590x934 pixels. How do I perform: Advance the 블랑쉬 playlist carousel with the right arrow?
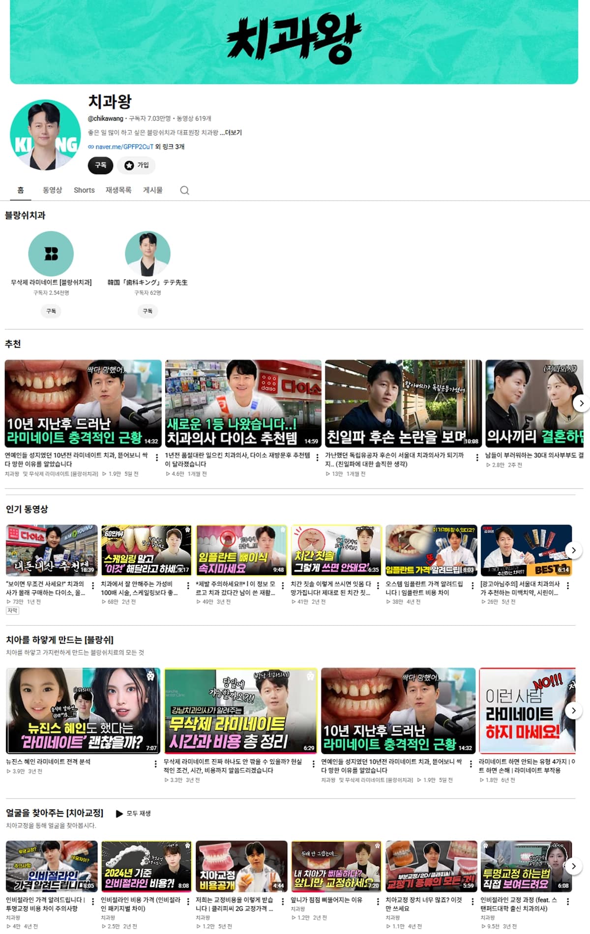pos(573,710)
